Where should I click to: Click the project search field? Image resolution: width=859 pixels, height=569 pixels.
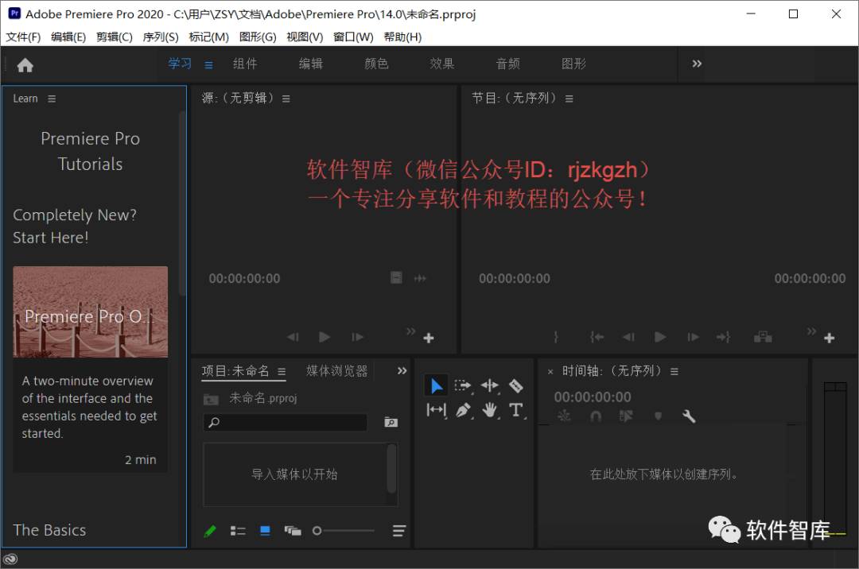286,422
